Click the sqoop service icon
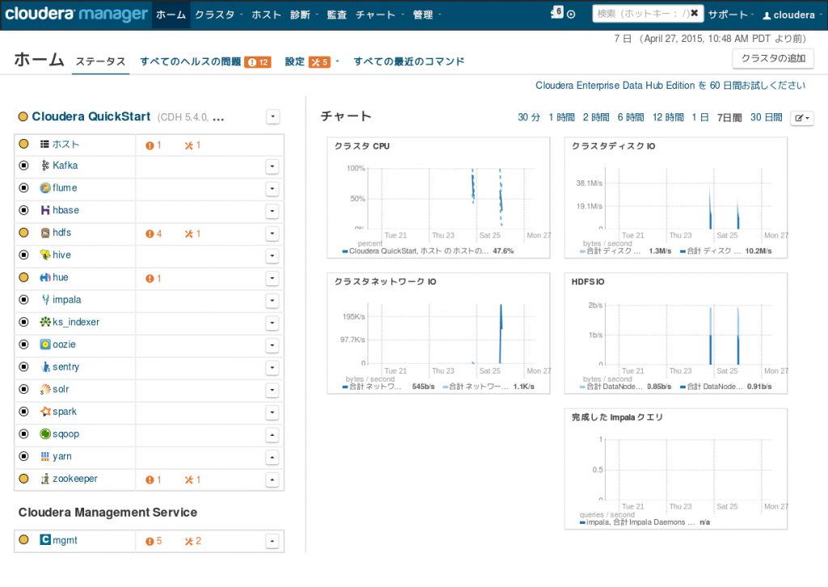 coord(45,434)
